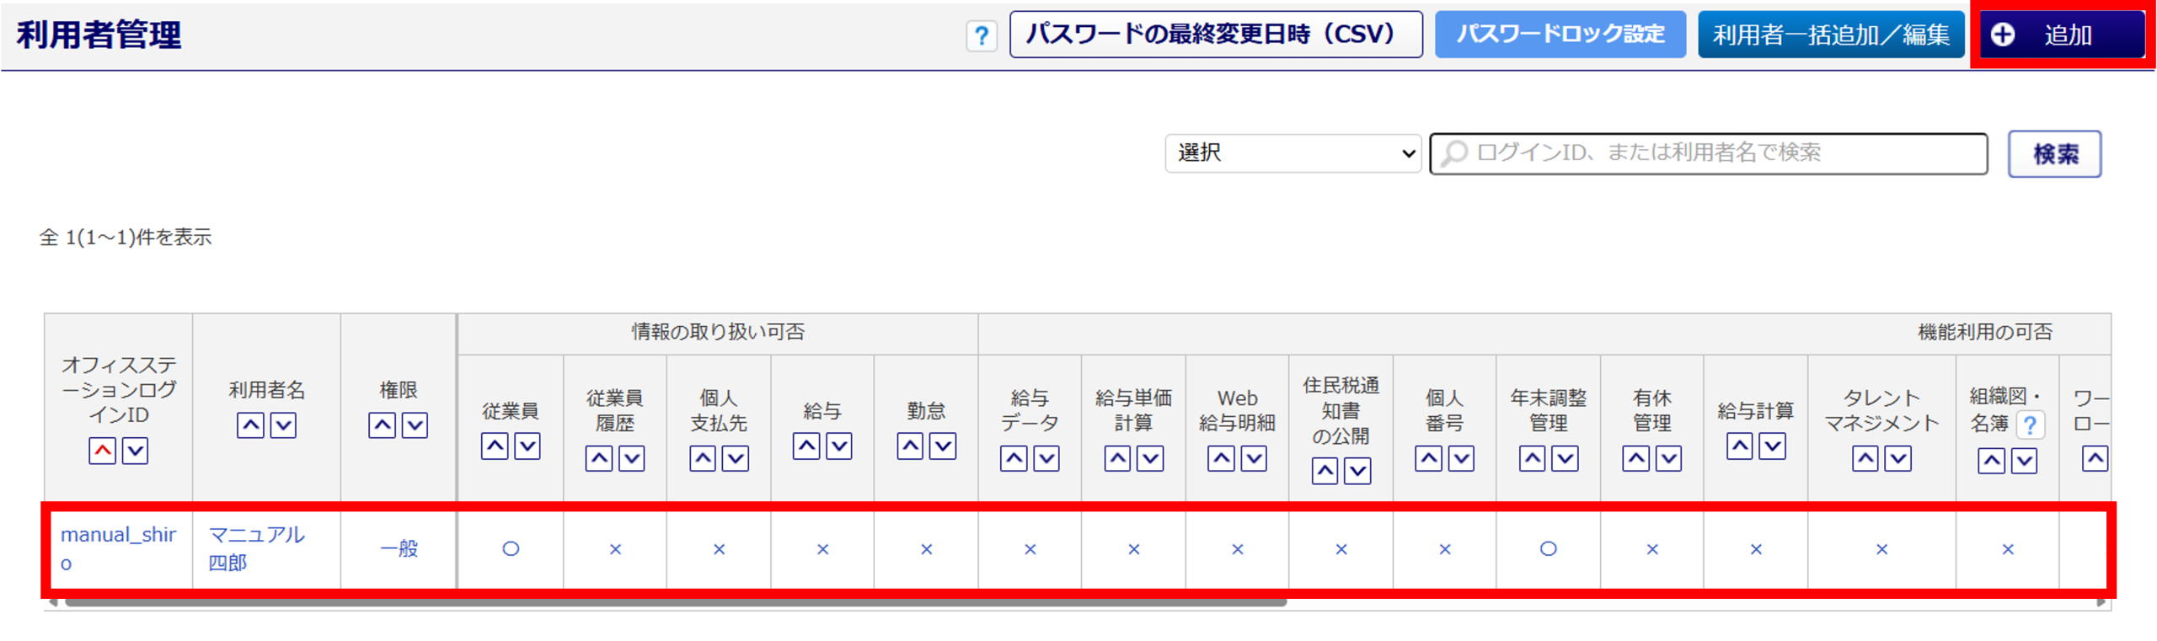Sort 利用者名 ascending
Image resolution: width=2157 pixels, height=641 pixels.
click(x=250, y=425)
